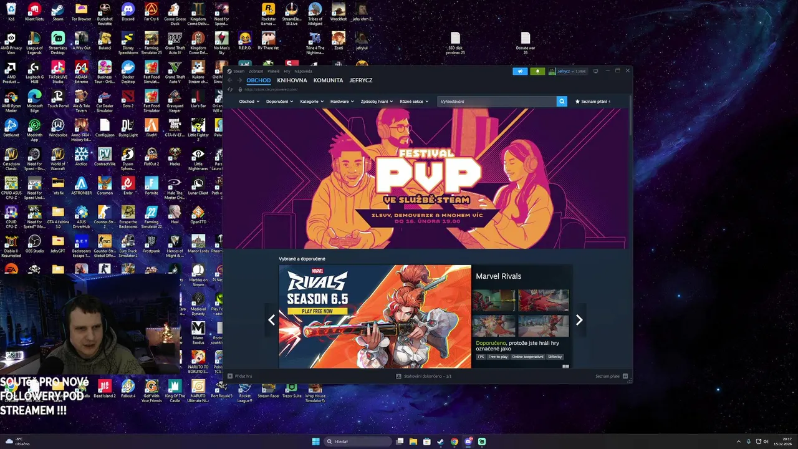798x449 pixels.
Task: Click the Steam search magnifier button
Action: click(x=562, y=101)
